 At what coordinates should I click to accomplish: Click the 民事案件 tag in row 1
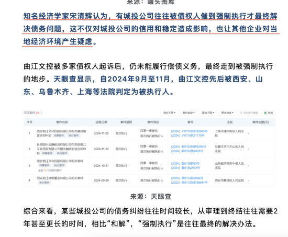tap(59, 136)
